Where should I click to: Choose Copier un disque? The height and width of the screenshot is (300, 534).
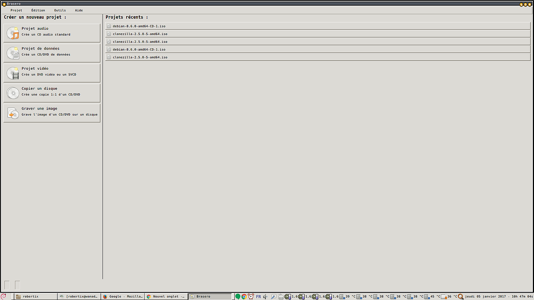[x=52, y=93]
